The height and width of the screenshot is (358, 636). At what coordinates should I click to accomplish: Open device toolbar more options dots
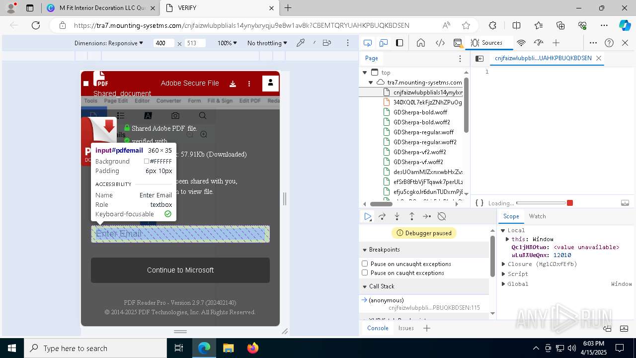point(348,43)
